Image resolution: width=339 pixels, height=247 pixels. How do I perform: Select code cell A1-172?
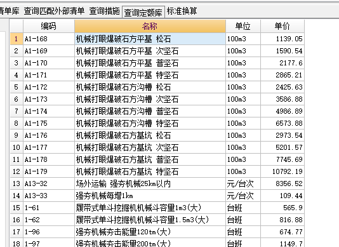pyautogui.click(x=49, y=87)
